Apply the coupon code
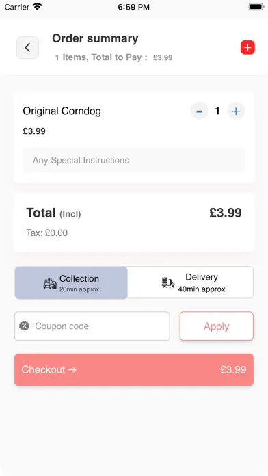268x476 pixels. [217, 326]
